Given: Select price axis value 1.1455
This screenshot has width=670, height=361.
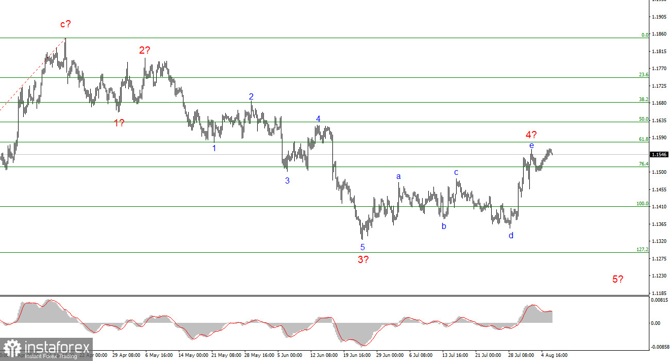Looking at the screenshot, I should coord(660,190).
